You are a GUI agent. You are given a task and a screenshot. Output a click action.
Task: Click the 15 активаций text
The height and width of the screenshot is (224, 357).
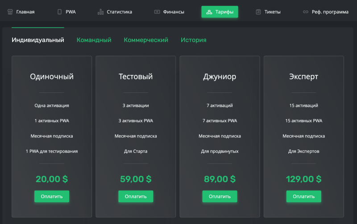(x=304, y=106)
